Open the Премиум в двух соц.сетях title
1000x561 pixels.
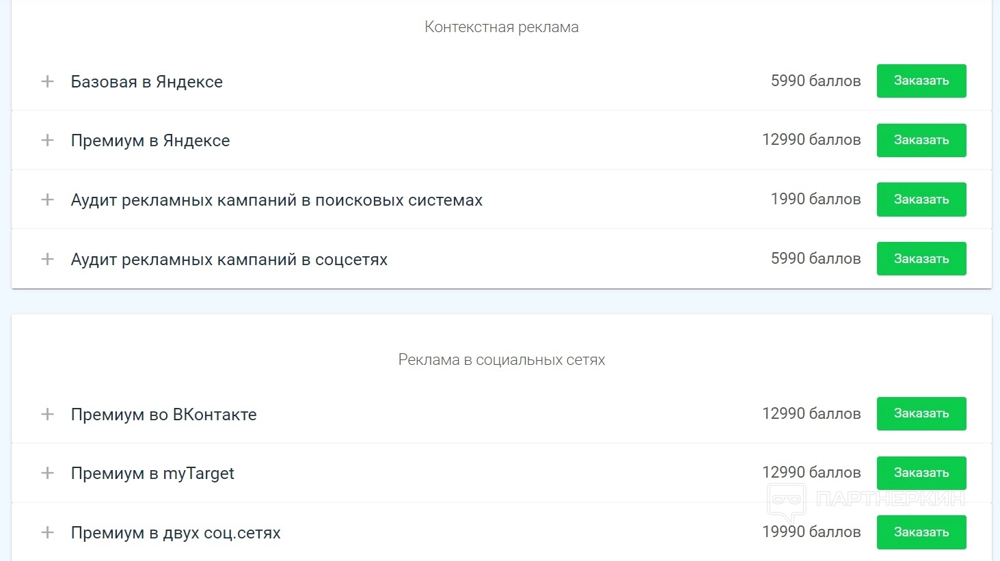pyautogui.click(x=176, y=533)
